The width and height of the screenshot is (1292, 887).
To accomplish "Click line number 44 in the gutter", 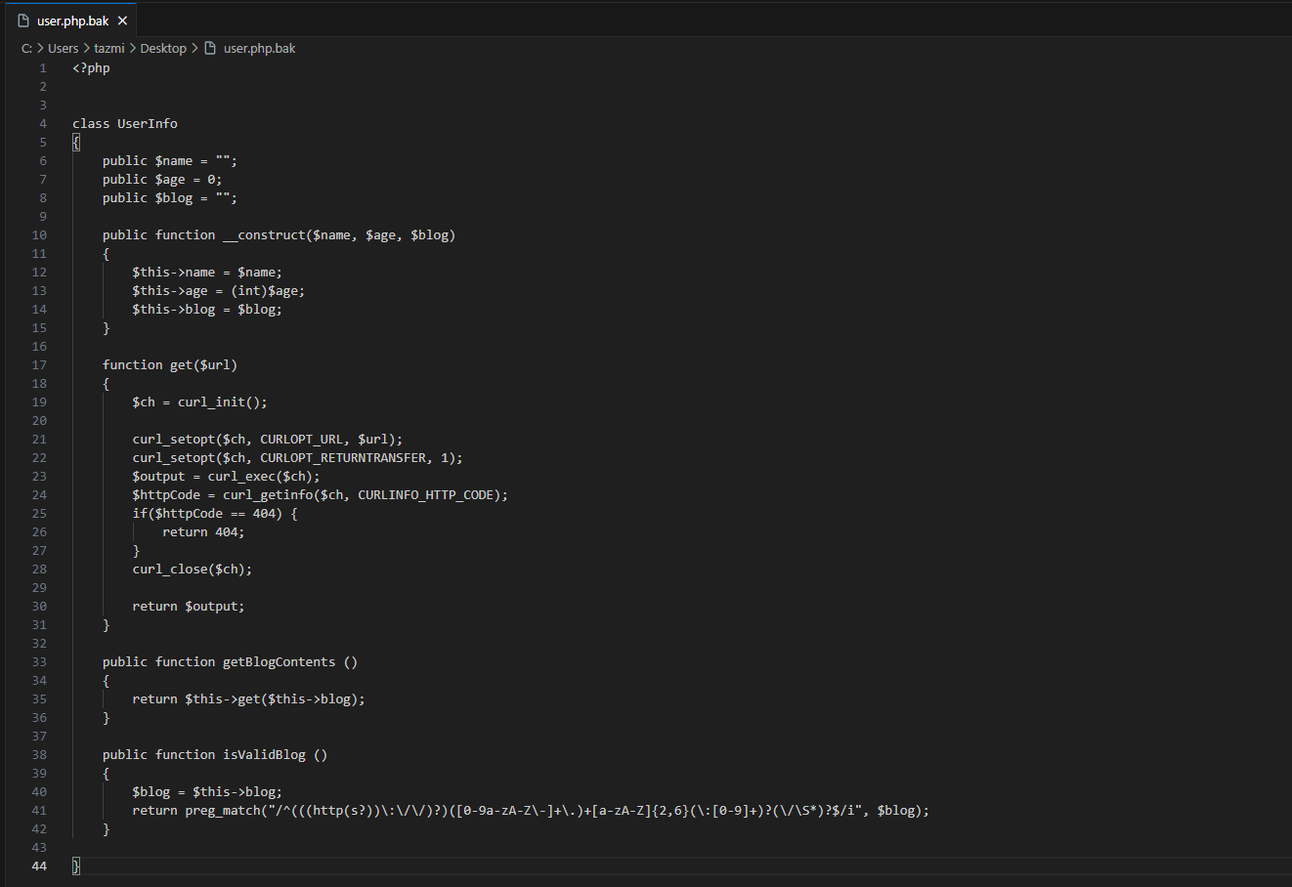I will (39, 866).
